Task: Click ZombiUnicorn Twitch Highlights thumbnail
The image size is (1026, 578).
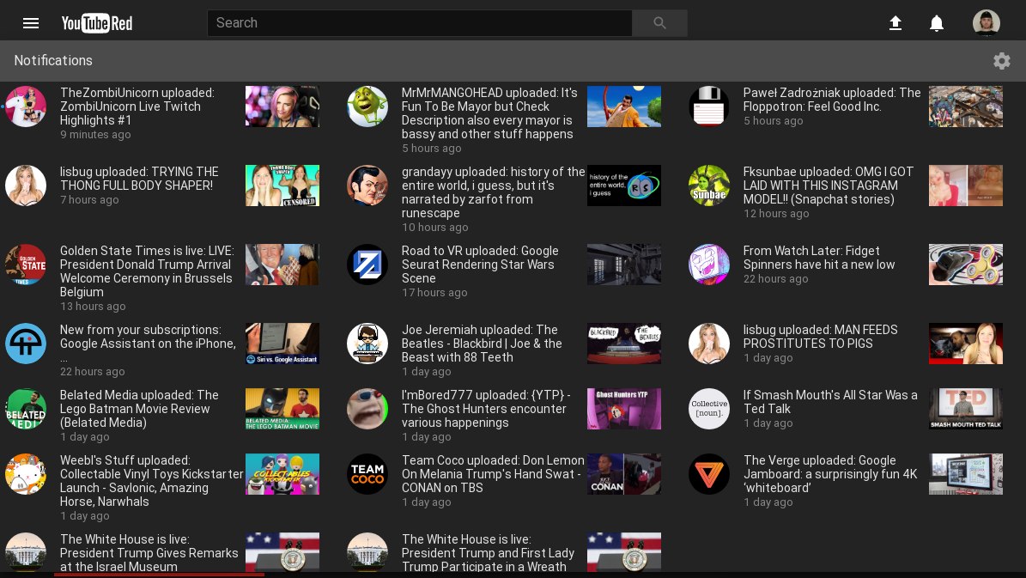Action: [282, 106]
